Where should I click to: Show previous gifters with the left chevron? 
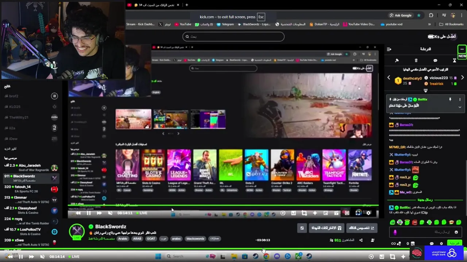tap(389, 78)
